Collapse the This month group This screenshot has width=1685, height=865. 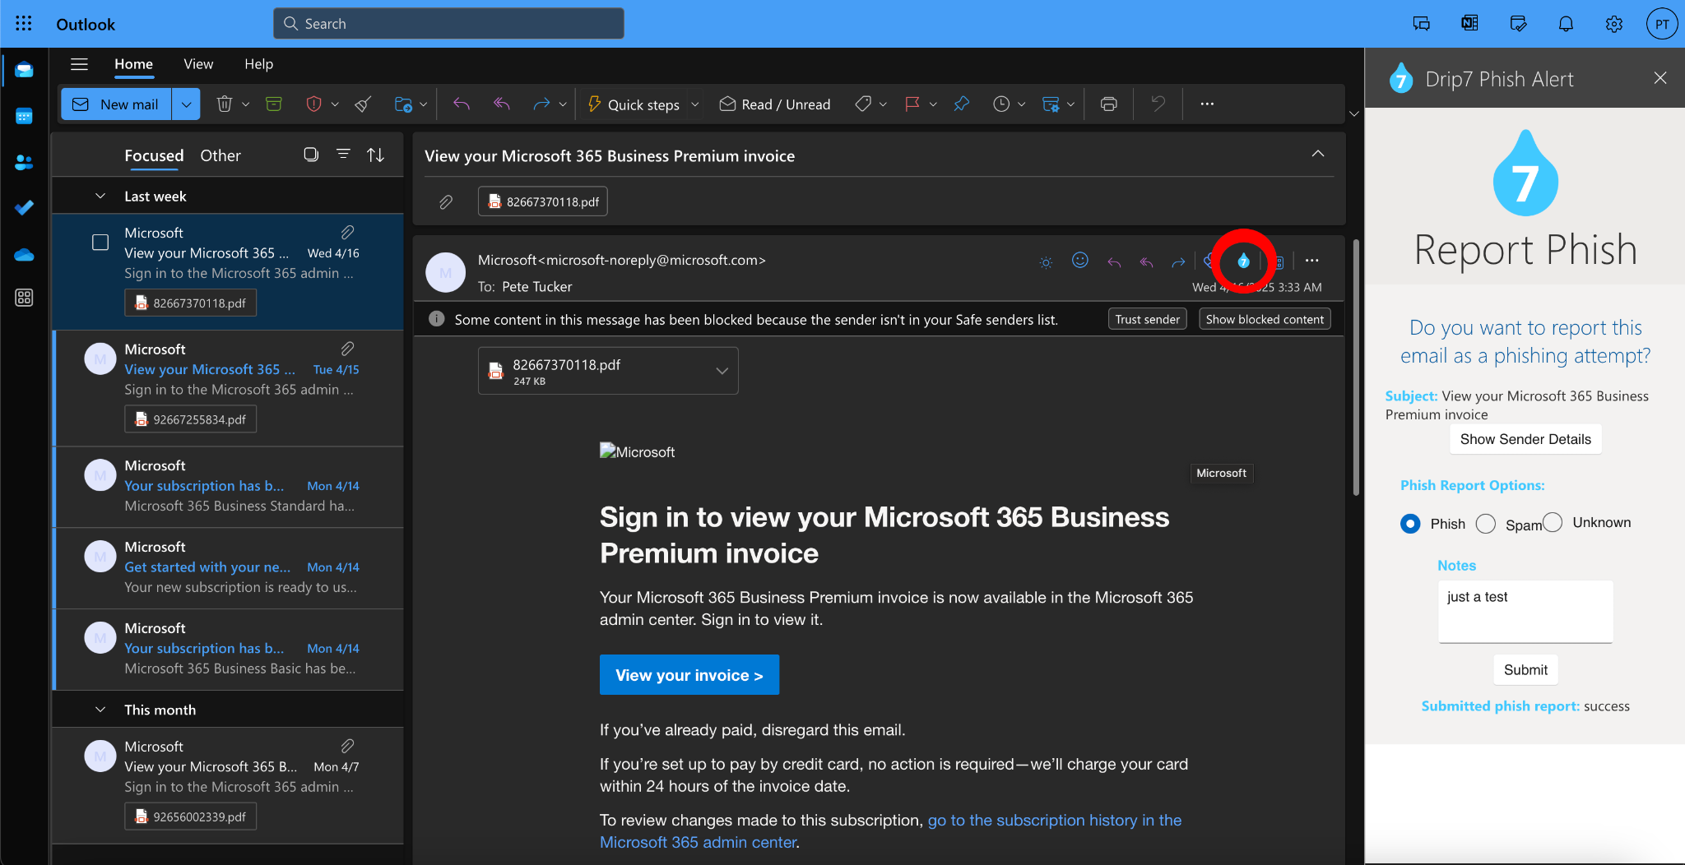tap(100, 710)
